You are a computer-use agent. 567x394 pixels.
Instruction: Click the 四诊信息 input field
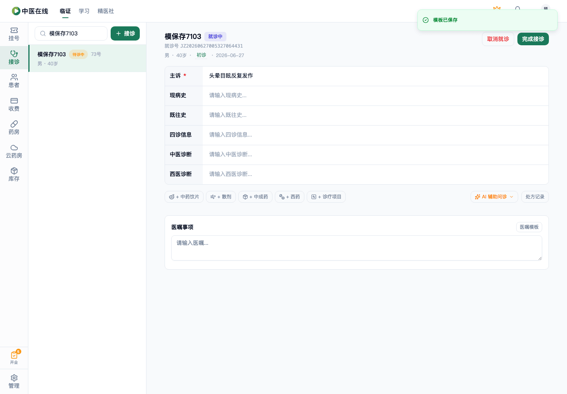coord(376,135)
